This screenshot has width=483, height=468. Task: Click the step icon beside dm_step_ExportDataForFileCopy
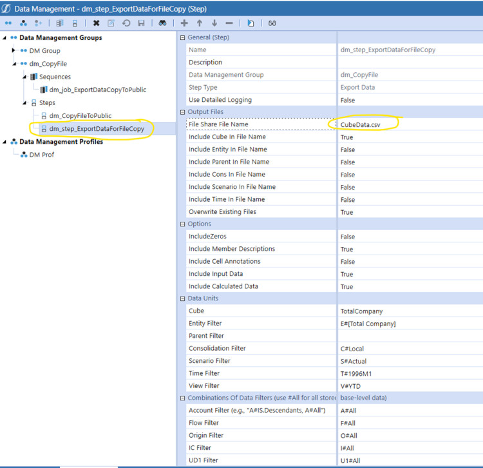point(44,129)
